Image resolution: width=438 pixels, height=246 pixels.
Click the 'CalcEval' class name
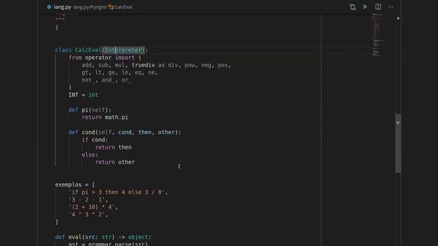click(x=88, y=50)
